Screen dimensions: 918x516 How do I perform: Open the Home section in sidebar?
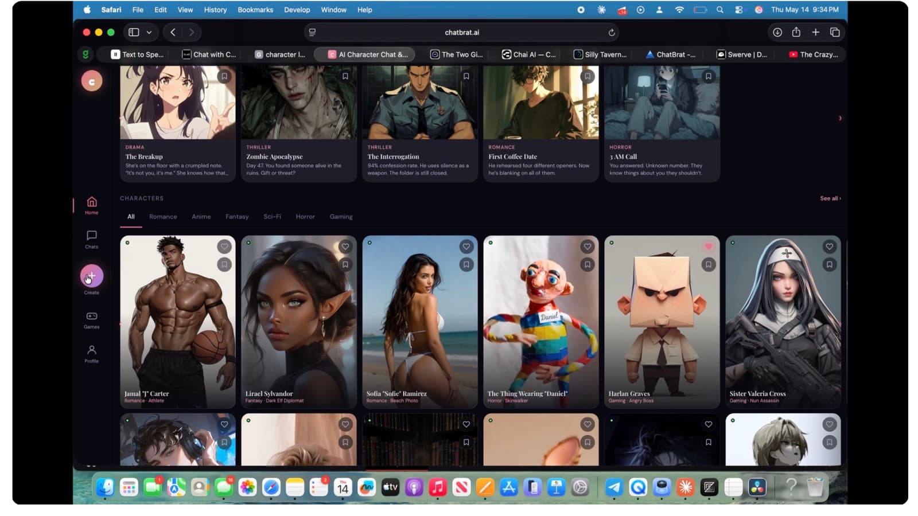tap(91, 205)
